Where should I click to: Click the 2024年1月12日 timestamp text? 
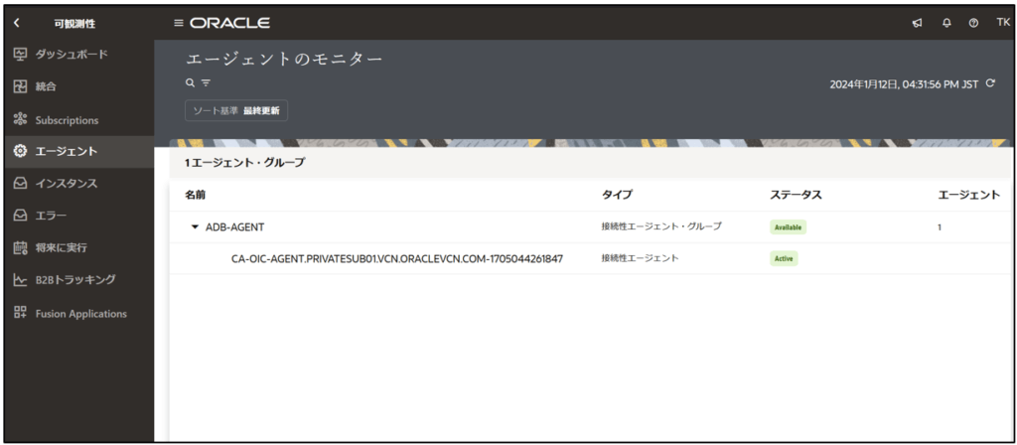tap(904, 83)
